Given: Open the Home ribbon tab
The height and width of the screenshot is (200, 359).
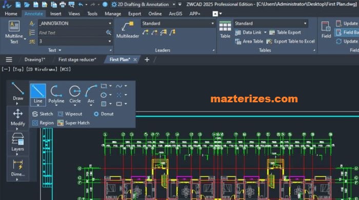Looking at the screenshot, I should [11, 14].
